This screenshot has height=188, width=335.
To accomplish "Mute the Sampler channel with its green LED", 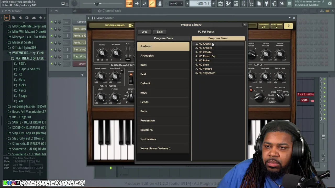I will click(52, 22).
